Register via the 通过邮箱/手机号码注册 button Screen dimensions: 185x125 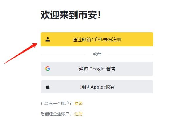97,39
